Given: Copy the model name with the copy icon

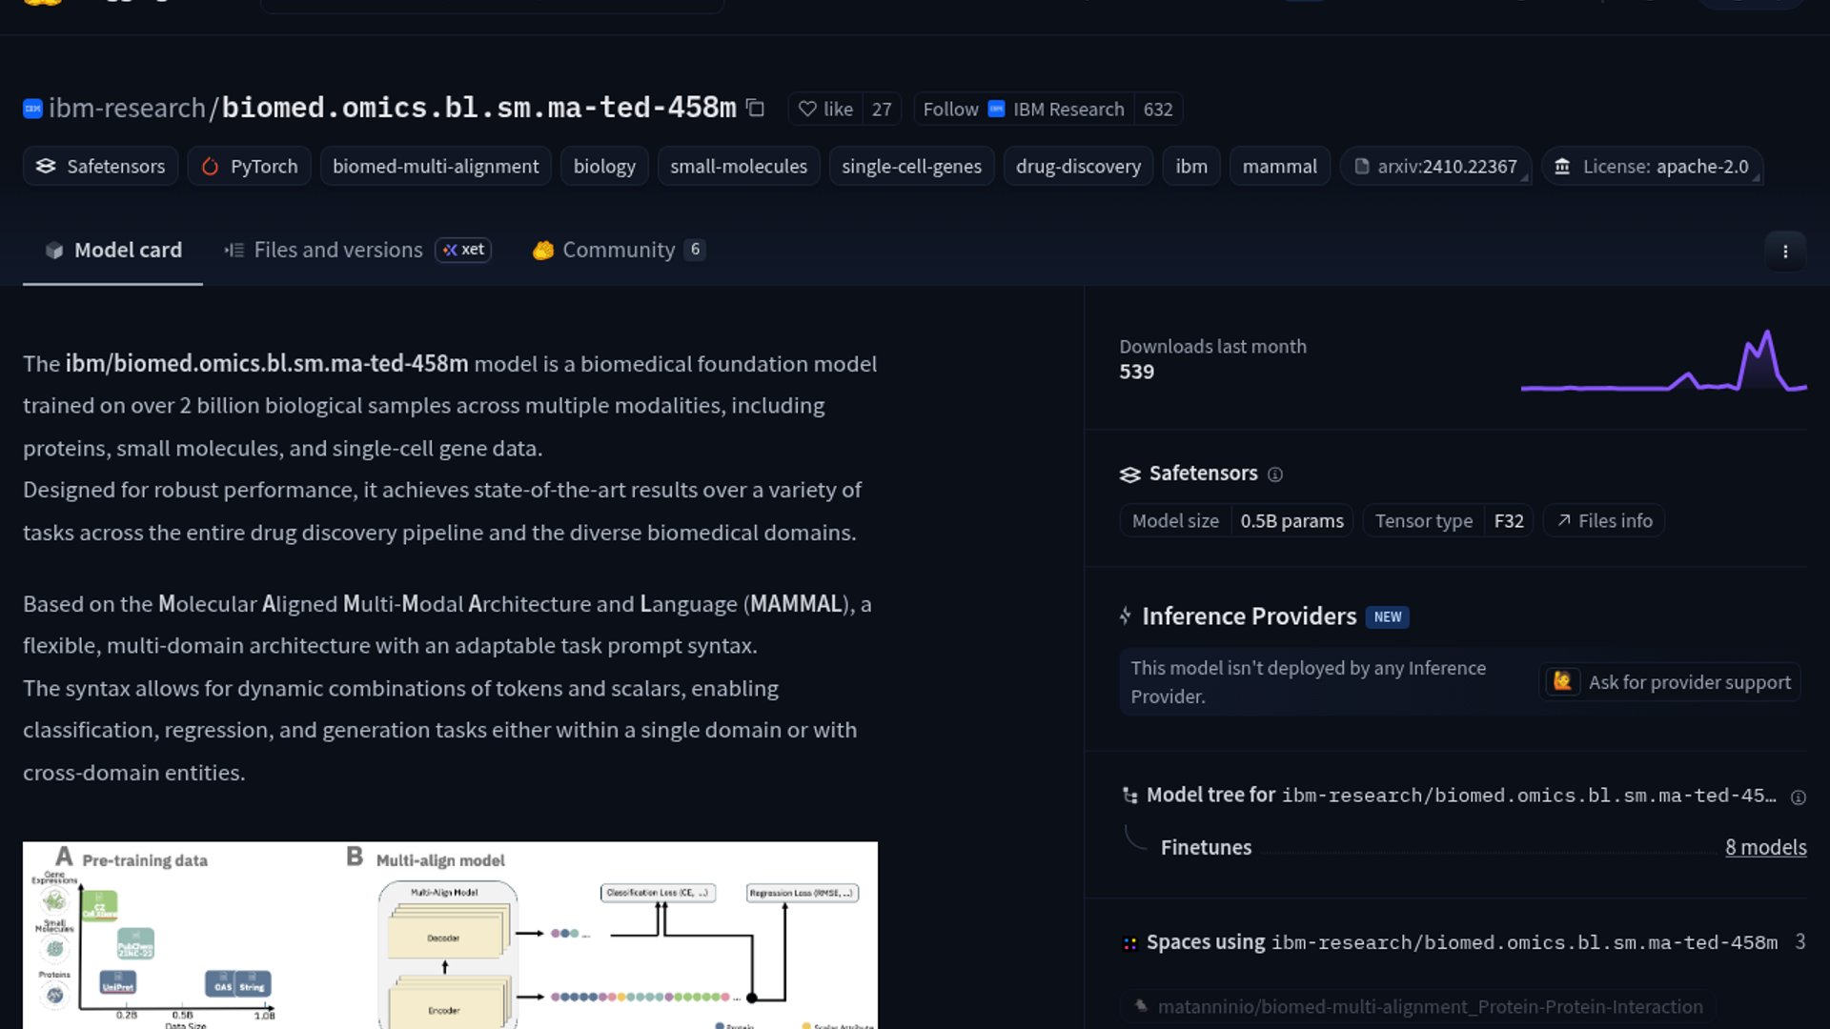Looking at the screenshot, I should click(x=755, y=108).
